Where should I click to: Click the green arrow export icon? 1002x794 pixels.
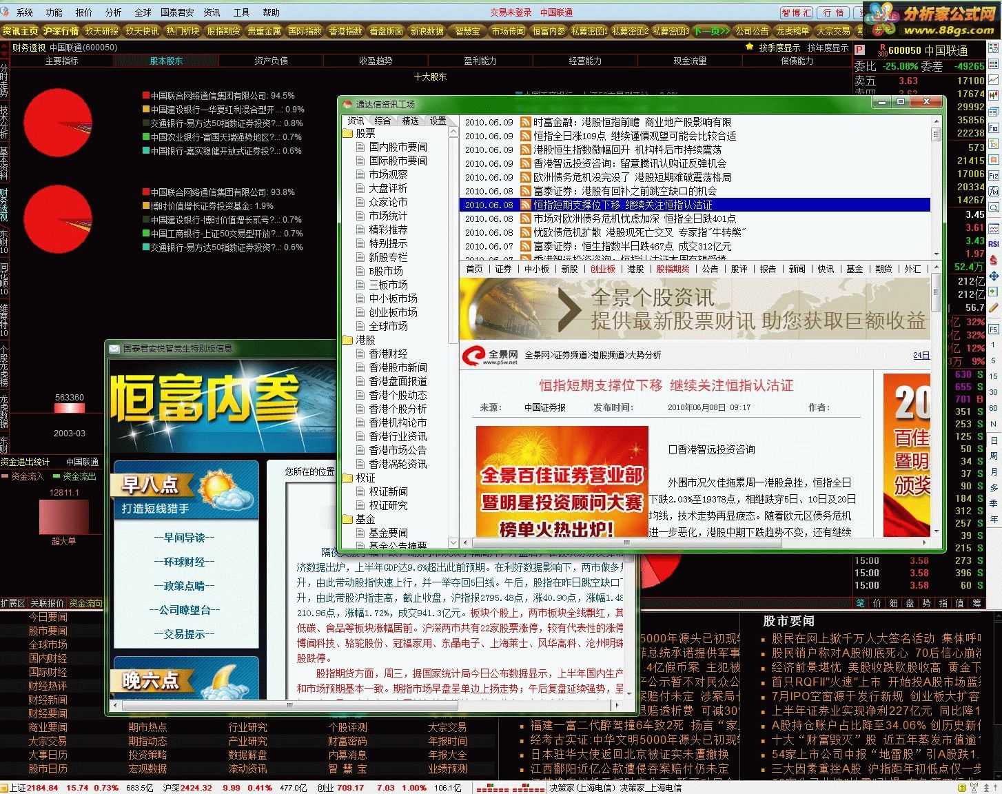click(994, 292)
